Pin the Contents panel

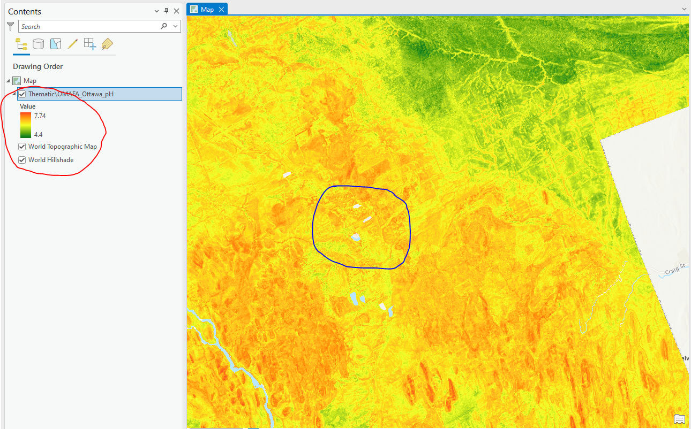coord(167,11)
